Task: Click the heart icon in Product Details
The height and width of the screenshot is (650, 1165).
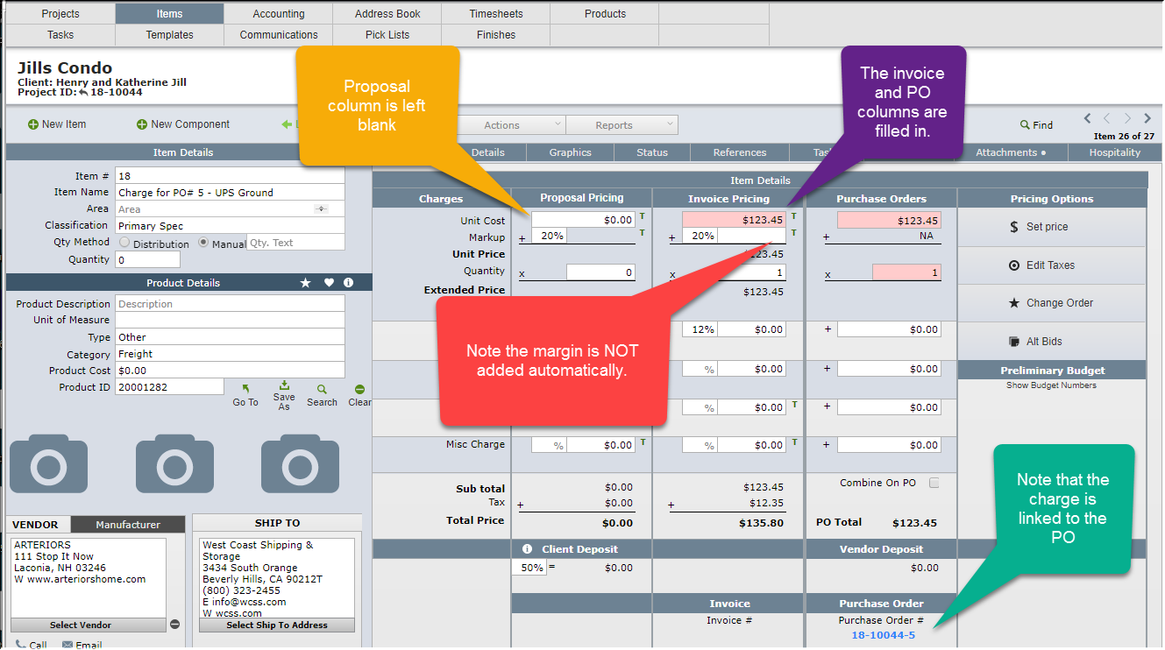Action: point(329,283)
